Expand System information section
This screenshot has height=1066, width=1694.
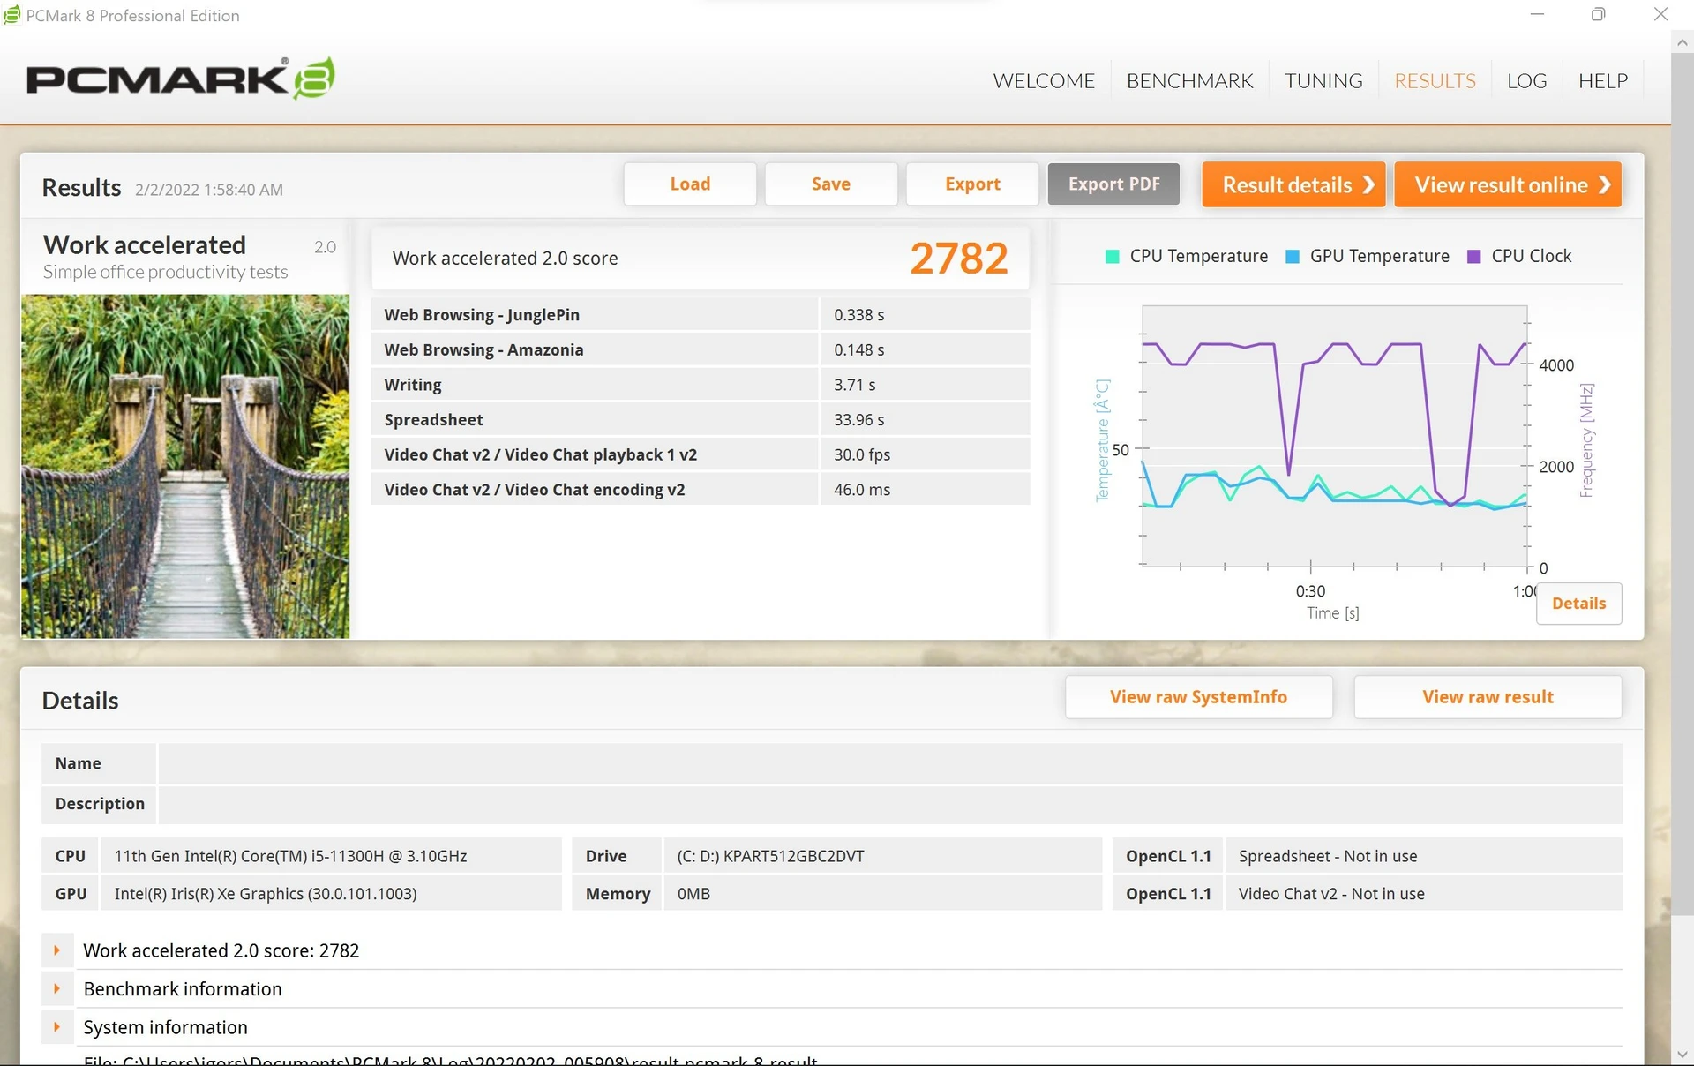(x=57, y=1027)
